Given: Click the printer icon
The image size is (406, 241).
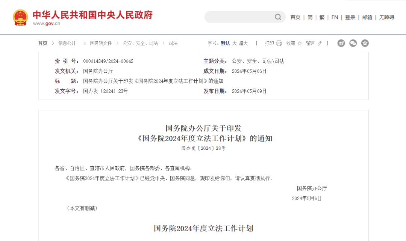Looking at the screenshot, I should 279,43.
